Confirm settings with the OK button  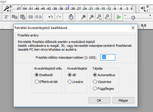tap(99, 100)
